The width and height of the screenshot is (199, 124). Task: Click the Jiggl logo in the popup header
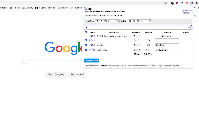tap(85, 9)
